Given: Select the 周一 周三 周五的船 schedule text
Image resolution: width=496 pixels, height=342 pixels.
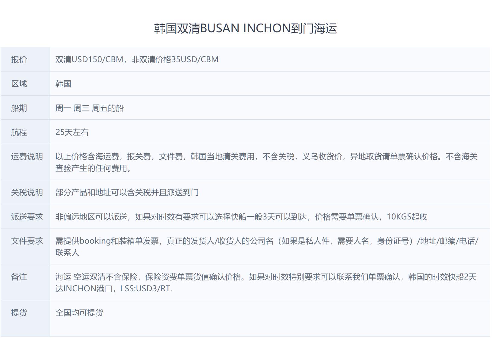Looking at the screenshot, I should (90, 108).
